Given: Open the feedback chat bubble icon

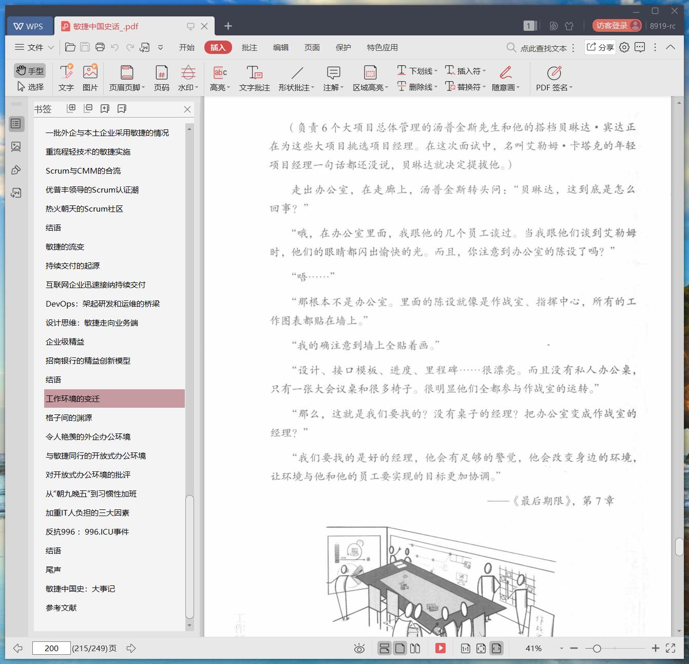Looking at the screenshot, I should 640,47.
